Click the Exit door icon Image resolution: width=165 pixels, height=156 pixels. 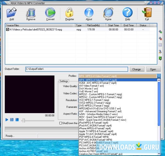[147, 12]
